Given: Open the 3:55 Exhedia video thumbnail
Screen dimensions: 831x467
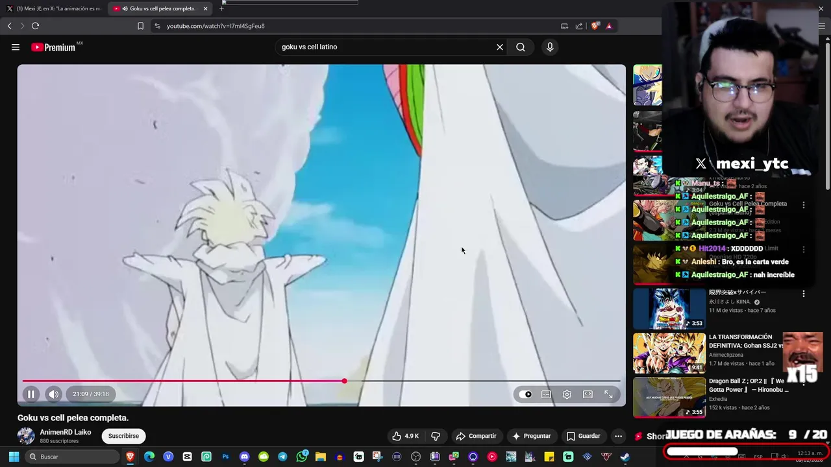Looking at the screenshot, I should point(669,397).
